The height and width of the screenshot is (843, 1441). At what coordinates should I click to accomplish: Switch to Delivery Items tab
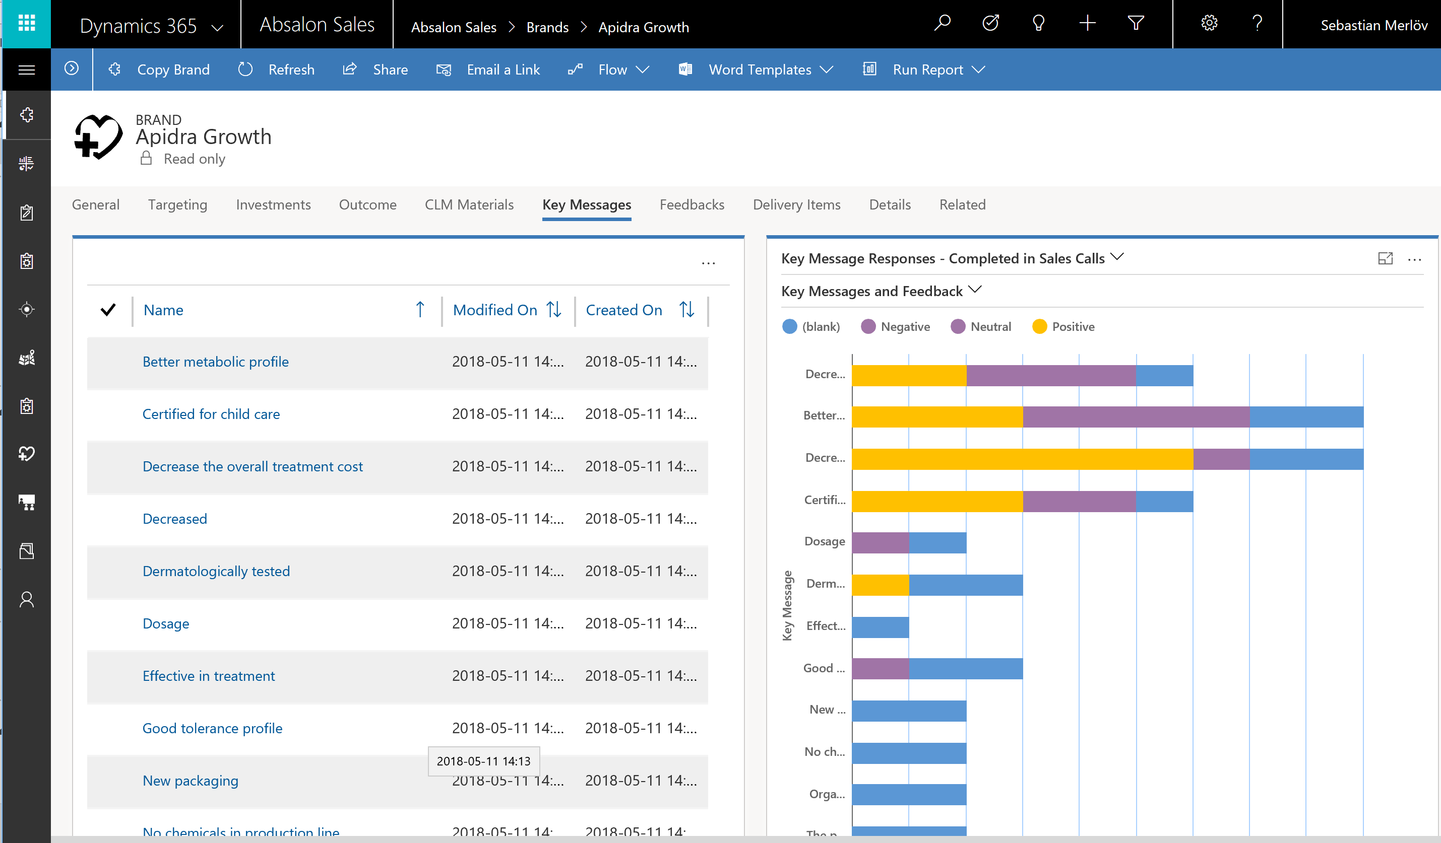[x=796, y=204]
